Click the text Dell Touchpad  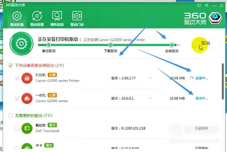click(x=47, y=131)
